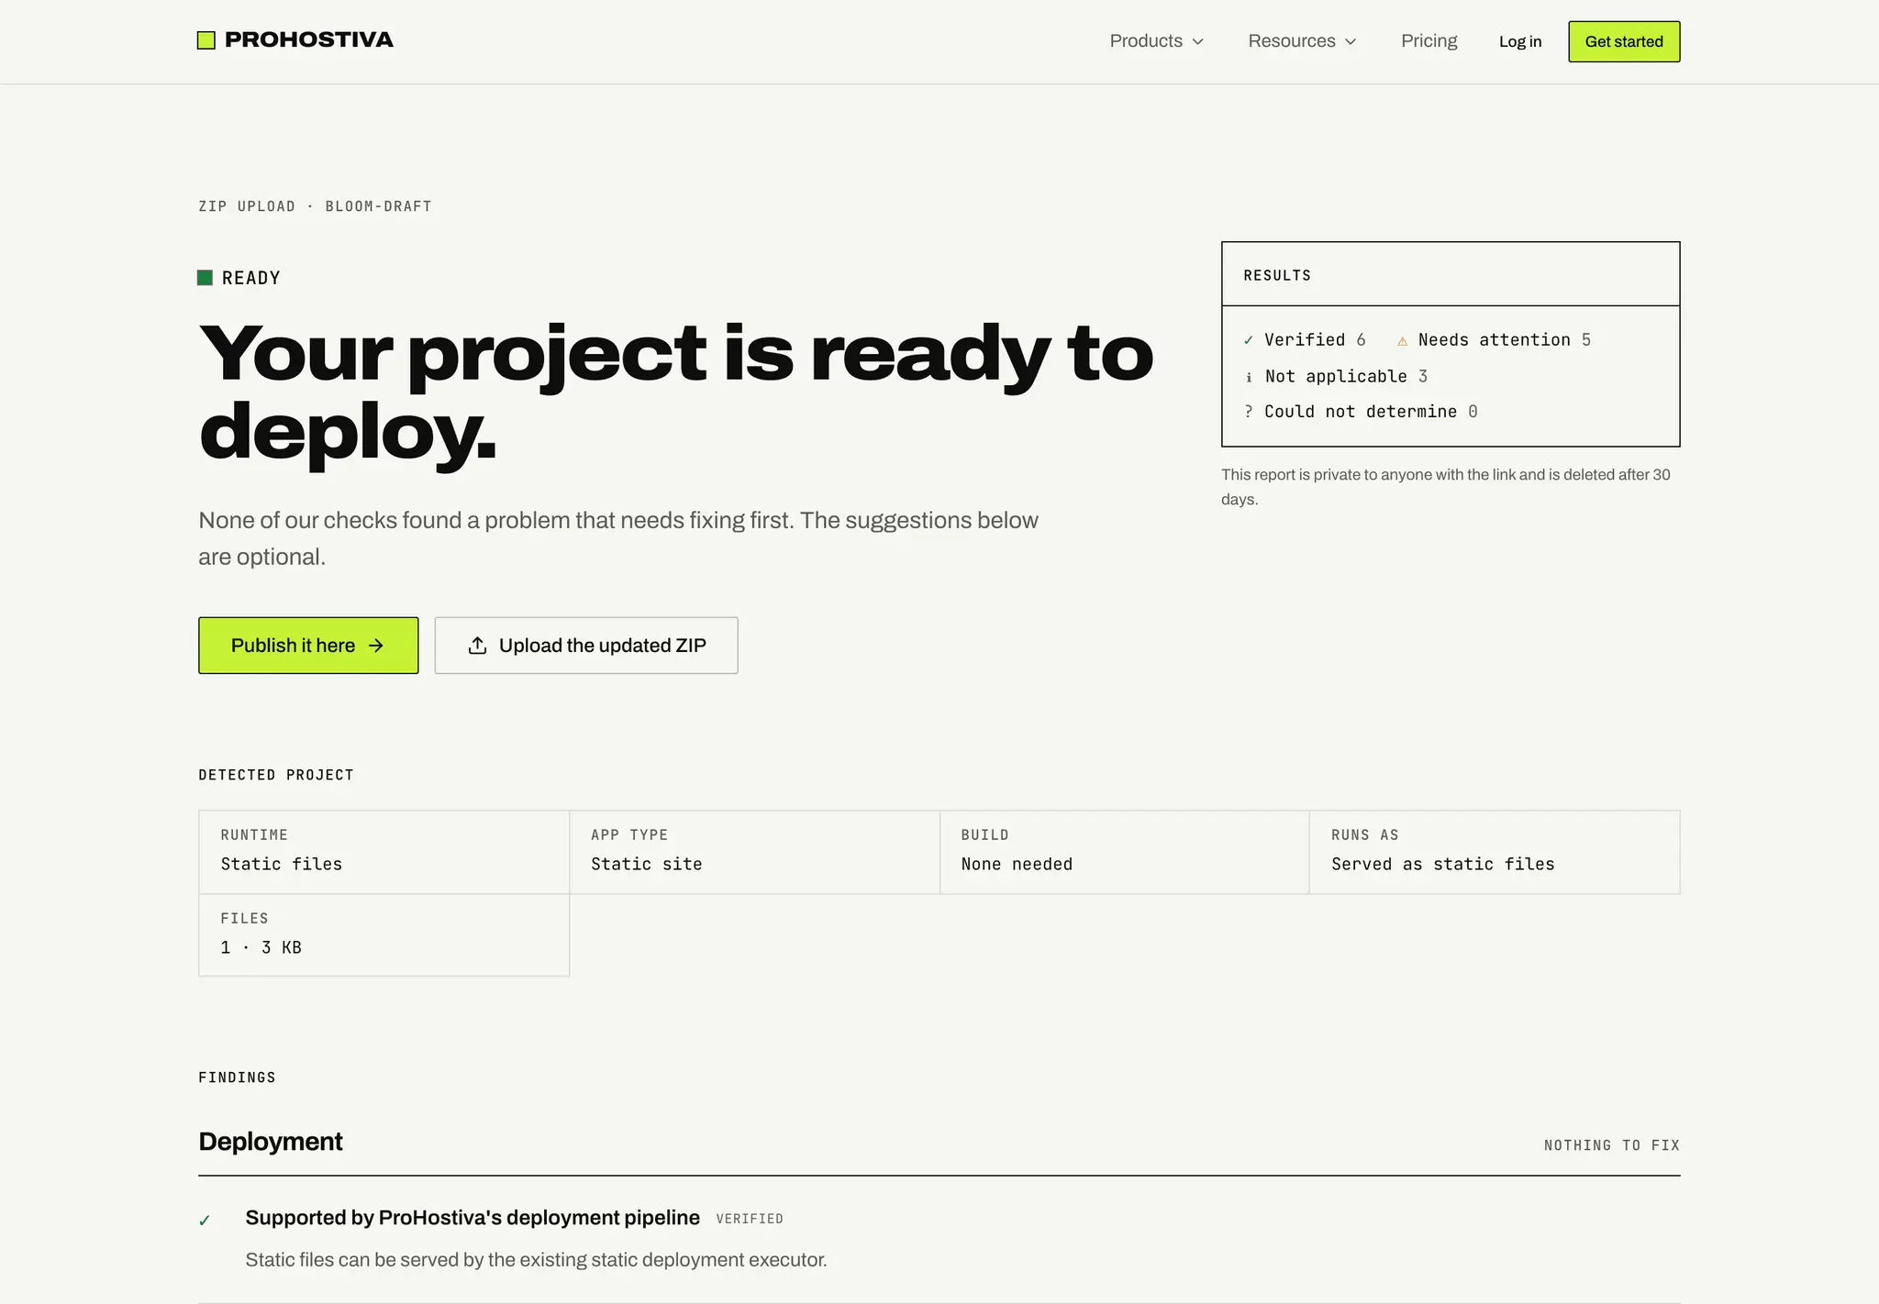The height and width of the screenshot is (1304, 1879).
Task: Click Upload the updated ZIP button
Action: [586, 646]
